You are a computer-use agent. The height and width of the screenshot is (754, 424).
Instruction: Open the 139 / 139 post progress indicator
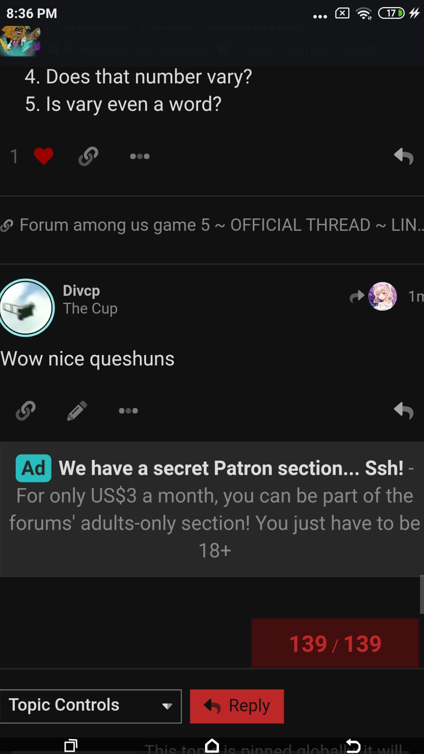pos(335,644)
